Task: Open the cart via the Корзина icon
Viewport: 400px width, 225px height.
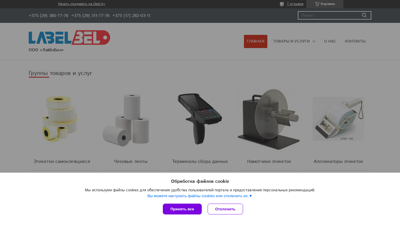Action: [317, 4]
